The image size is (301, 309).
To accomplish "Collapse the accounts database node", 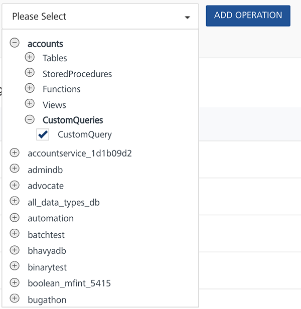I will [15, 44].
